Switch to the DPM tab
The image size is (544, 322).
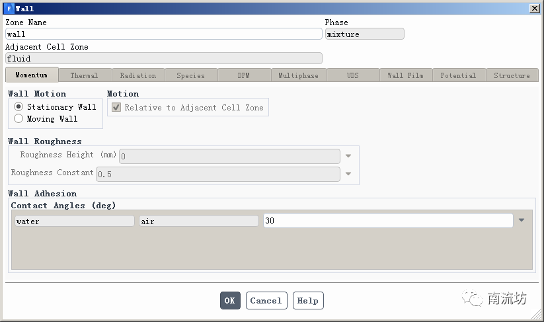245,75
